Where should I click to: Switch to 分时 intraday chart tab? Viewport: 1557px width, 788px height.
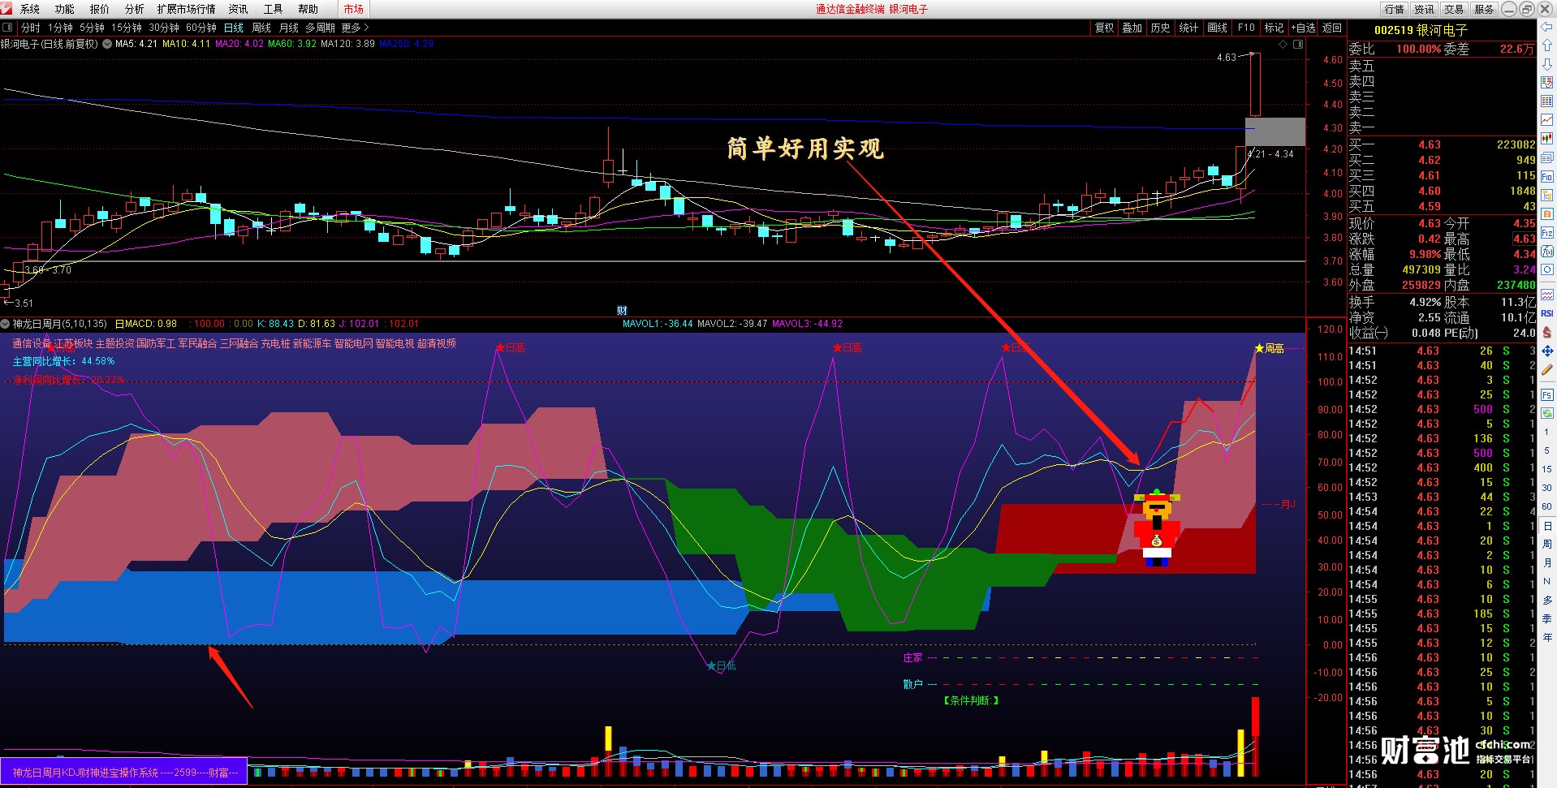[30, 28]
